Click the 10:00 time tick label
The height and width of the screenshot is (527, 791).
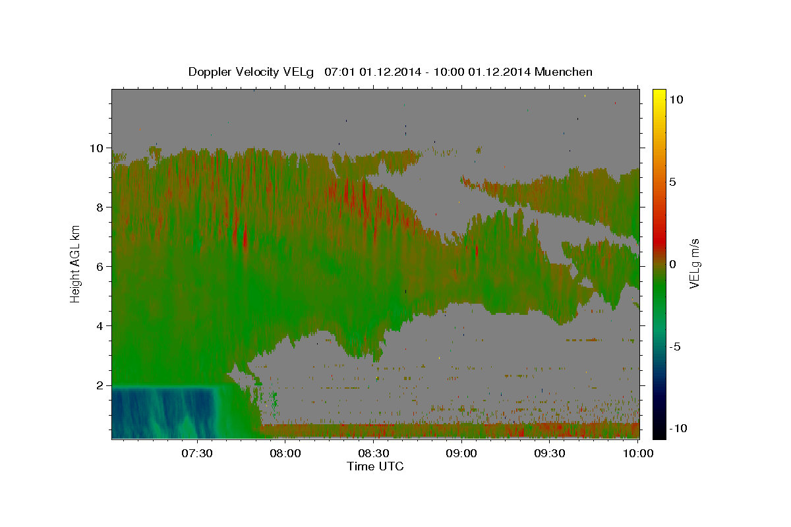pyautogui.click(x=637, y=454)
